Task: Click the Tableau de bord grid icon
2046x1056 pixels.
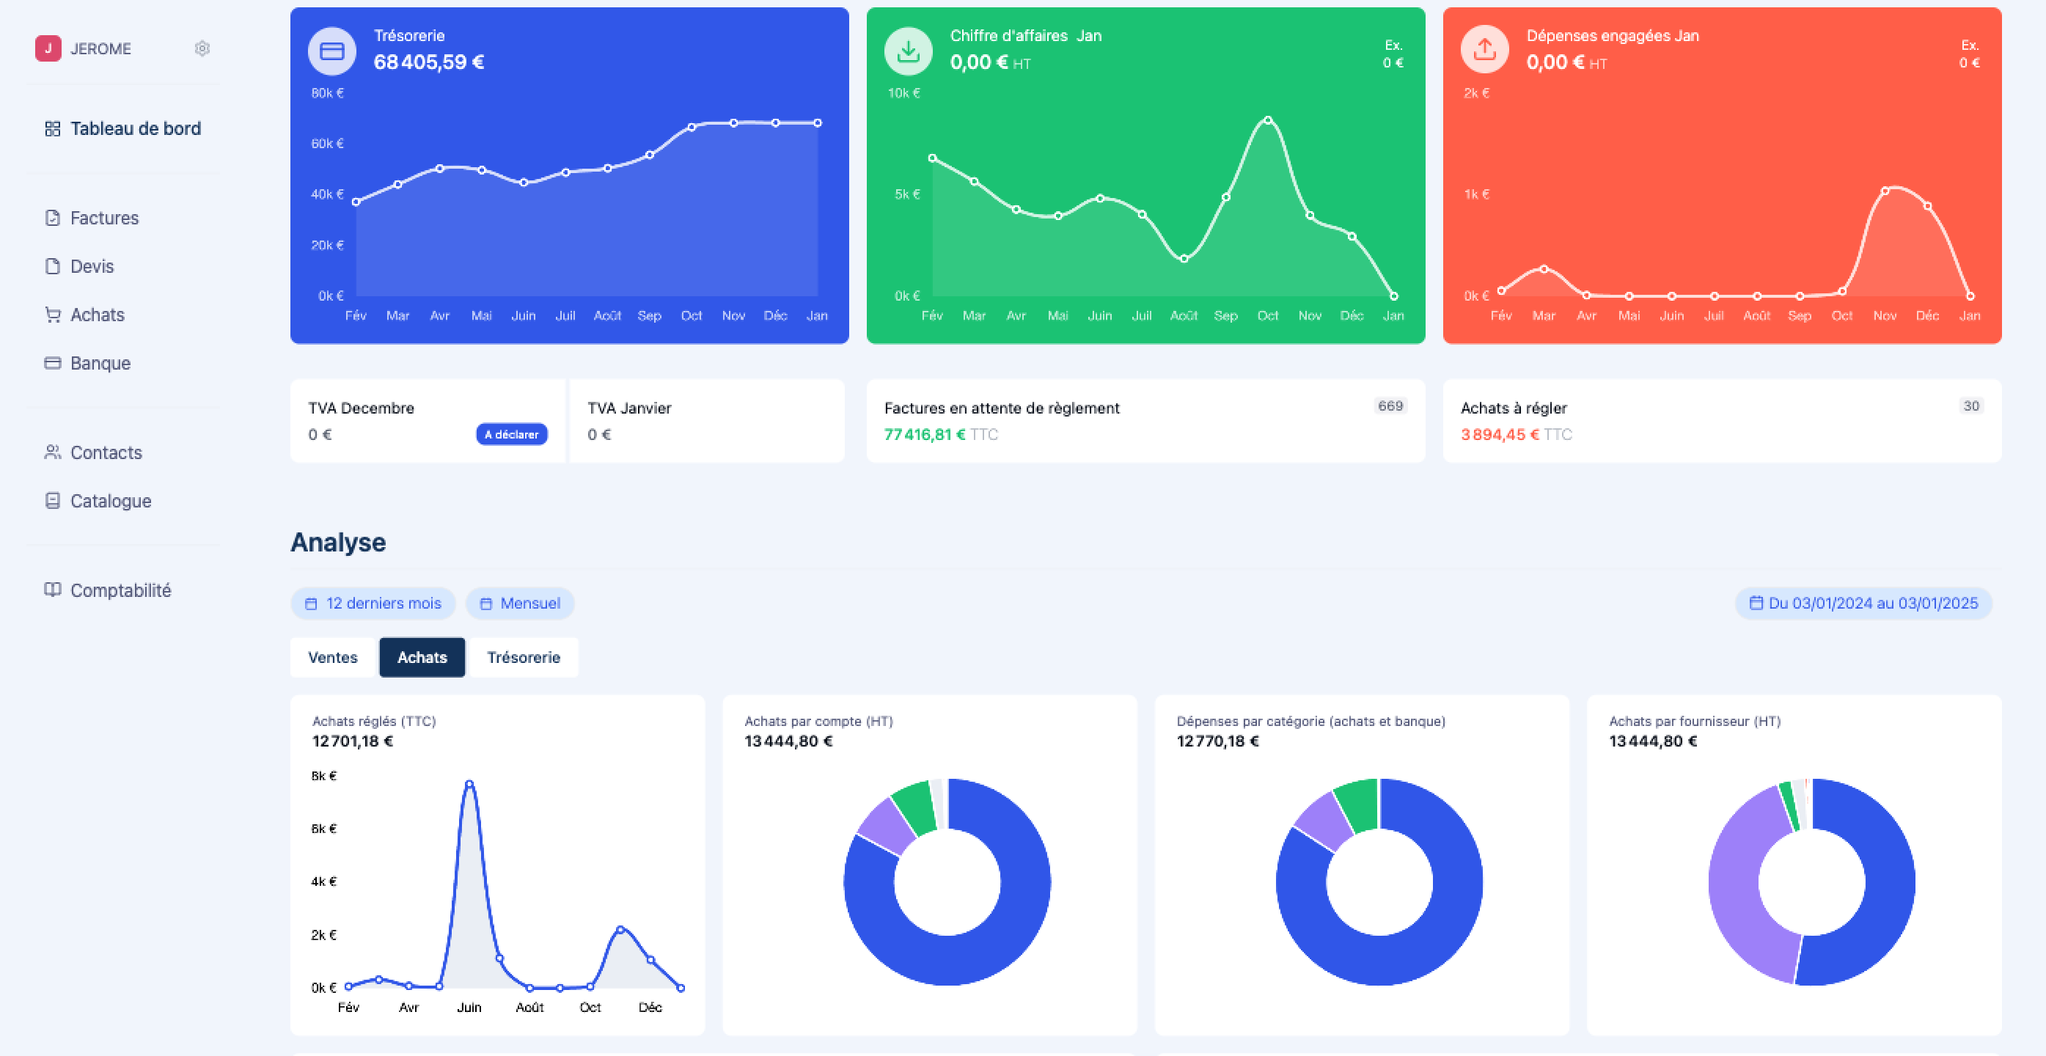Action: coord(52,128)
